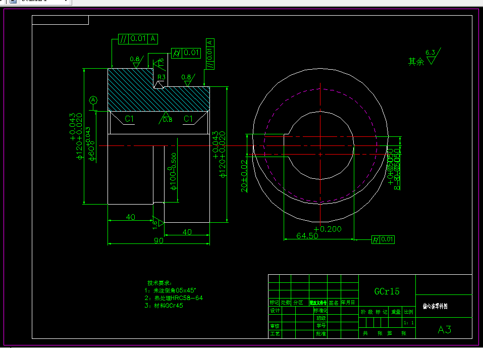Select the left 'C1' chamfer label
Screen dimensions: 483x348
tap(129, 119)
